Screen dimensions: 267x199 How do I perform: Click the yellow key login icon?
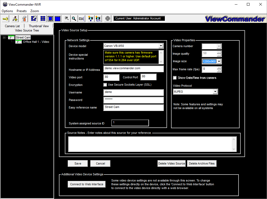(5, 19)
